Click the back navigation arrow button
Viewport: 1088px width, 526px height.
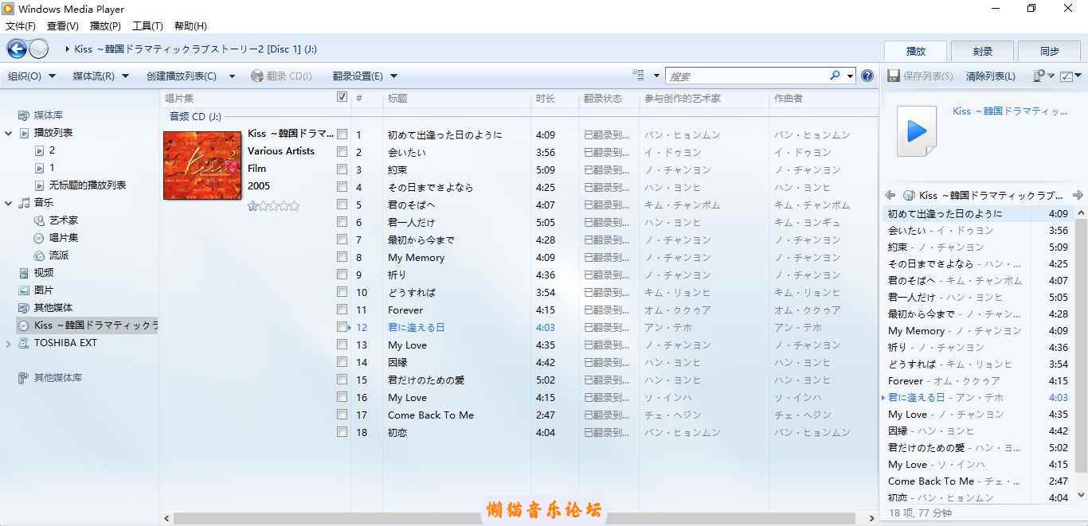click(17, 49)
